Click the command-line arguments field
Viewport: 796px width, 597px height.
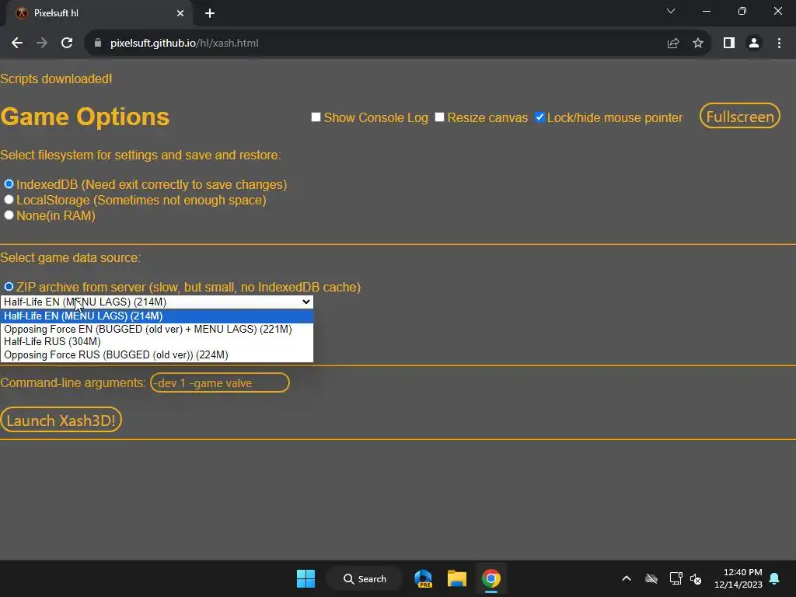(x=220, y=382)
